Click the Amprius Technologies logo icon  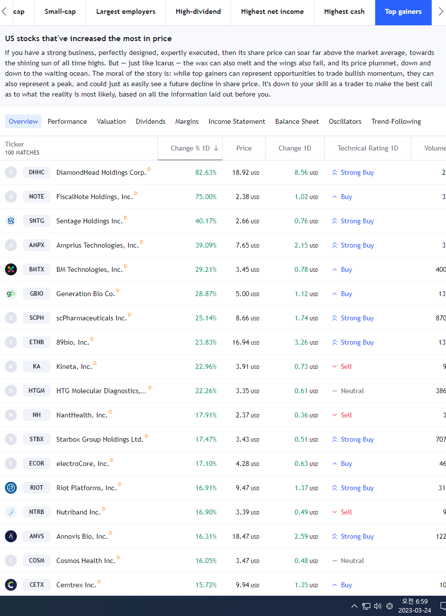(x=11, y=245)
